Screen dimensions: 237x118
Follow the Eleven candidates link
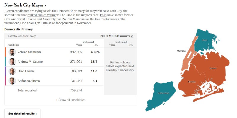point(17,11)
